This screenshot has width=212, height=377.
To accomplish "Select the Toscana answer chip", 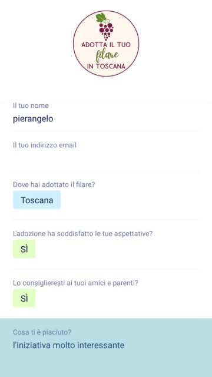I will pos(37,200).
